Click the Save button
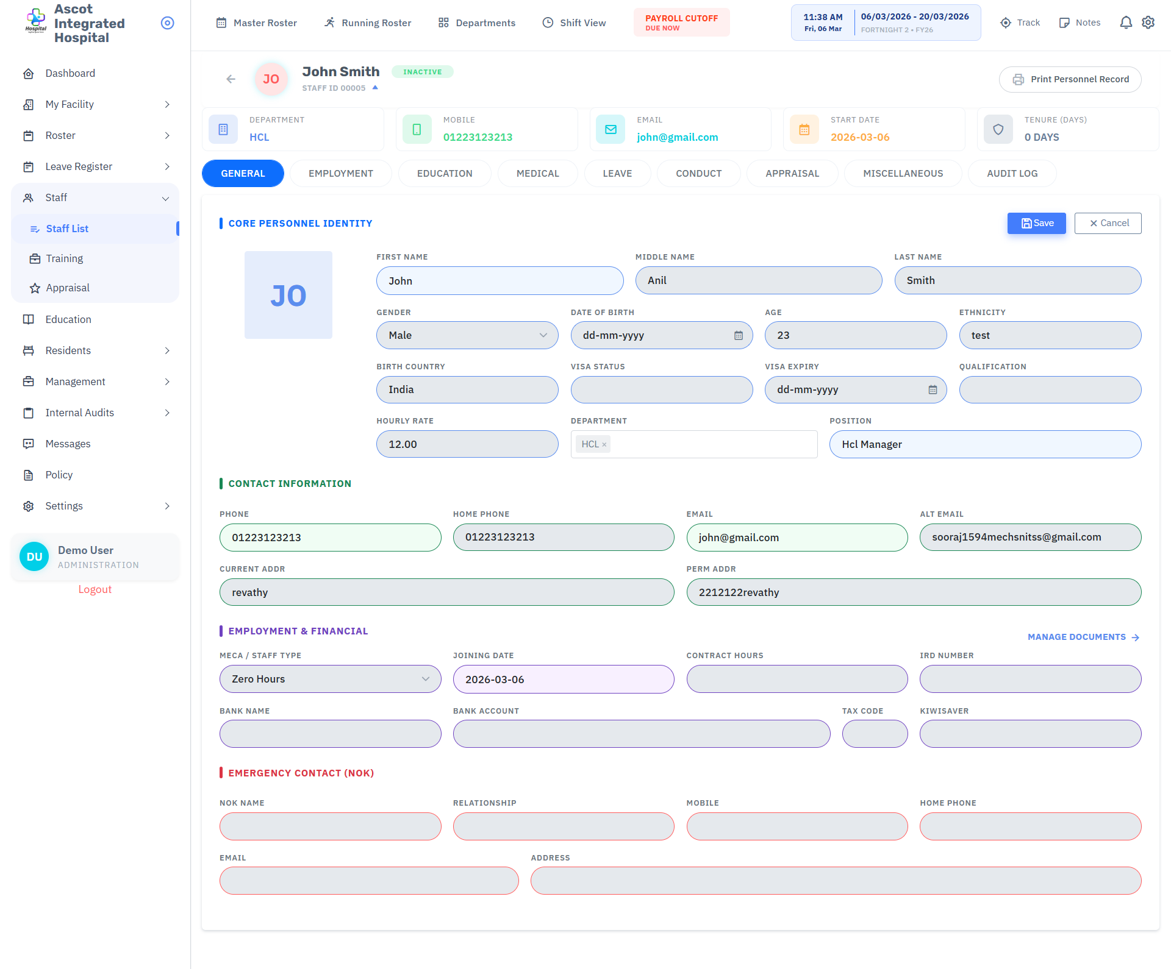Image resolution: width=1171 pixels, height=969 pixels. (x=1036, y=224)
